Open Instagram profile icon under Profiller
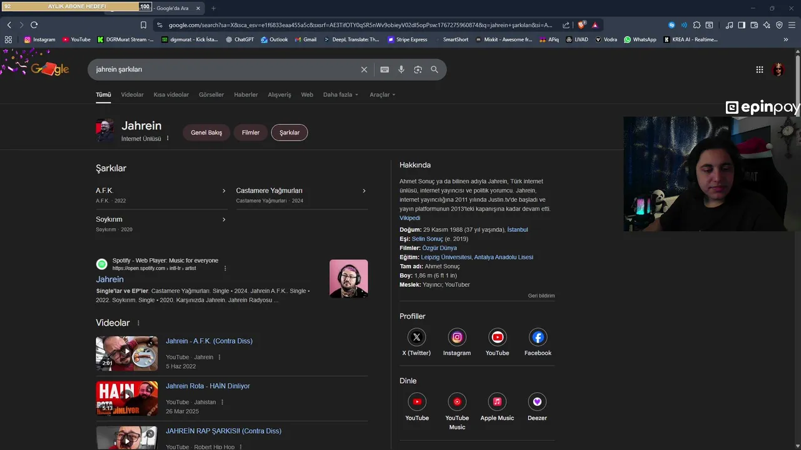Screen dimensions: 801x450 coord(457,337)
